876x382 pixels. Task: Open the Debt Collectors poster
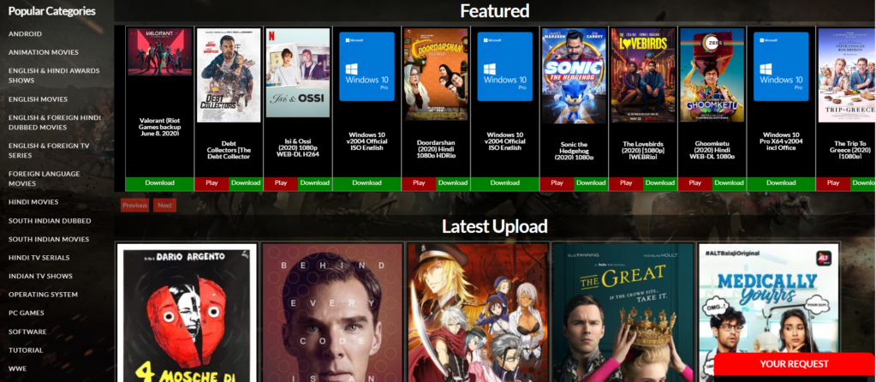tap(229, 75)
